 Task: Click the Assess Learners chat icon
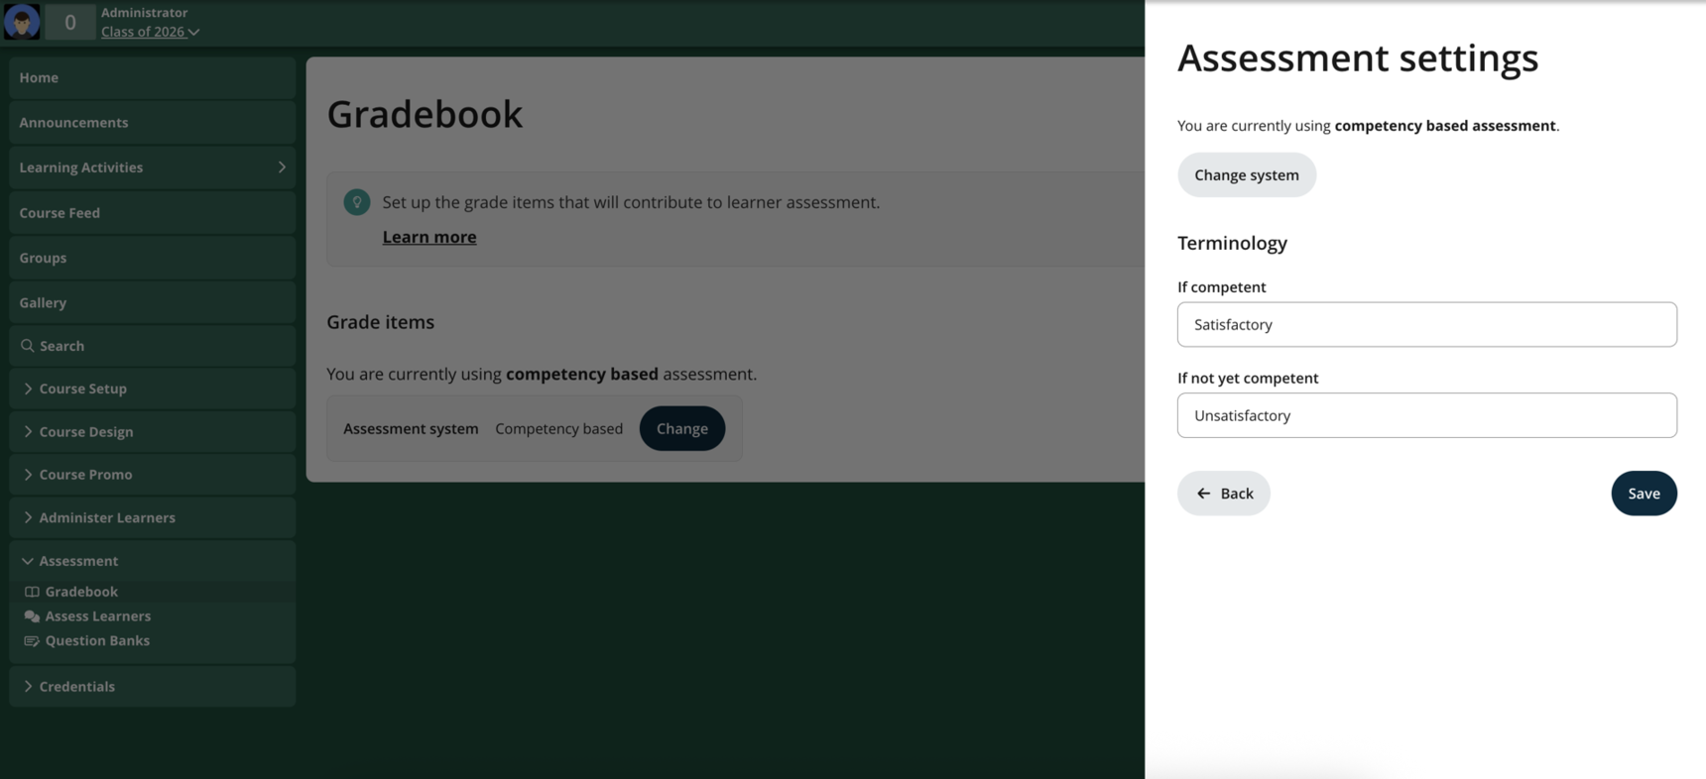[x=32, y=616]
